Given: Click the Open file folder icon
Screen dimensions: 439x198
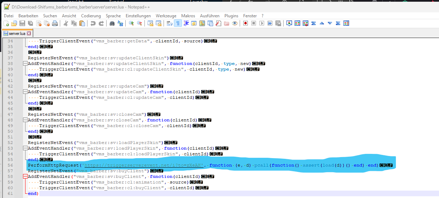Looking at the screenshot, I should pos(14,23).
